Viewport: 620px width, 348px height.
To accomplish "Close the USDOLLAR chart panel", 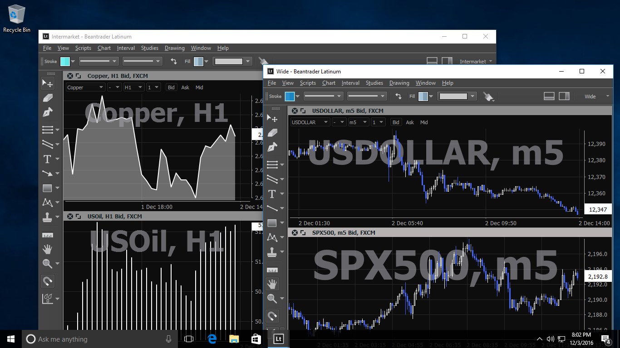I will (x=295, y=111).
